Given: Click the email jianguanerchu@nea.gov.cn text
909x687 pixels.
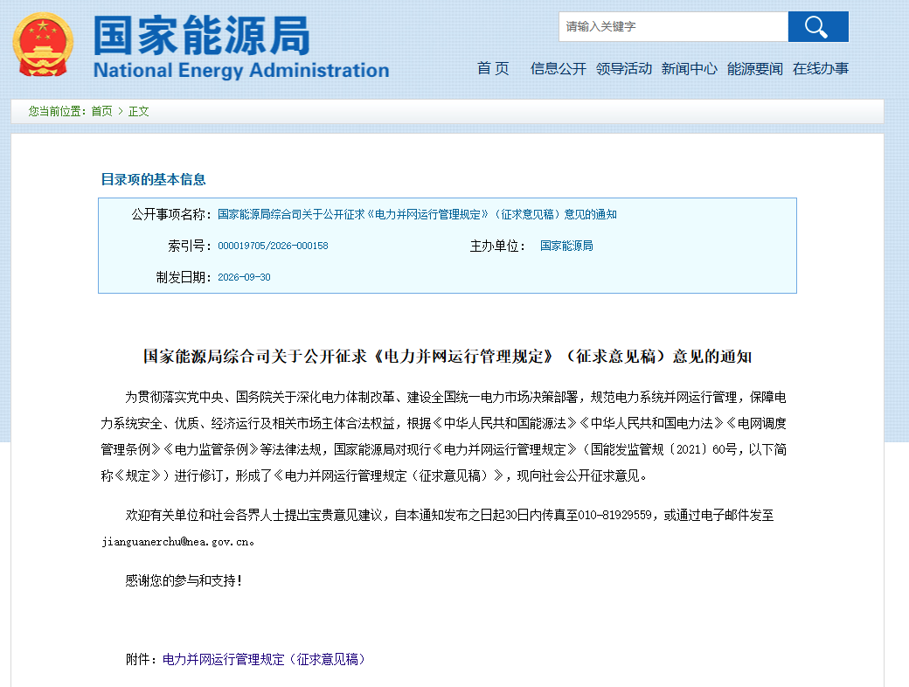Looking at the screenshot, I should pos(177,542).
